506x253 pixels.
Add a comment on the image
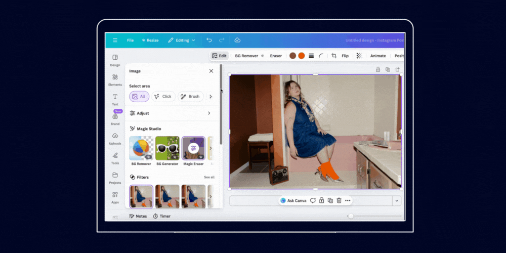tap(313, 200)
